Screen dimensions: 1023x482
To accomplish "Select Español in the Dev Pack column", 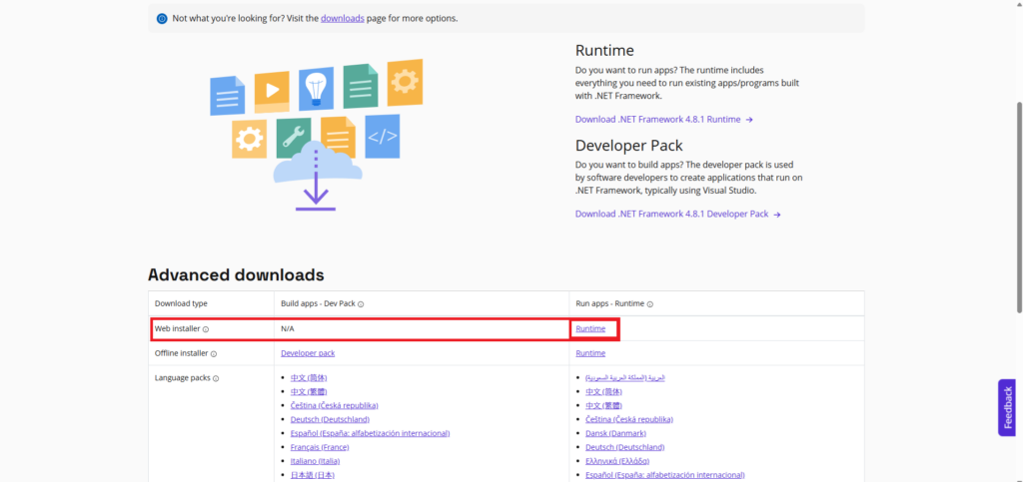I will coord(370,433).
